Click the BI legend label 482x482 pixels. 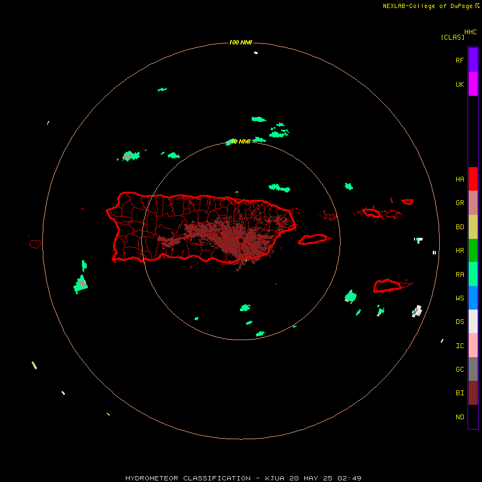coord(460,393)
